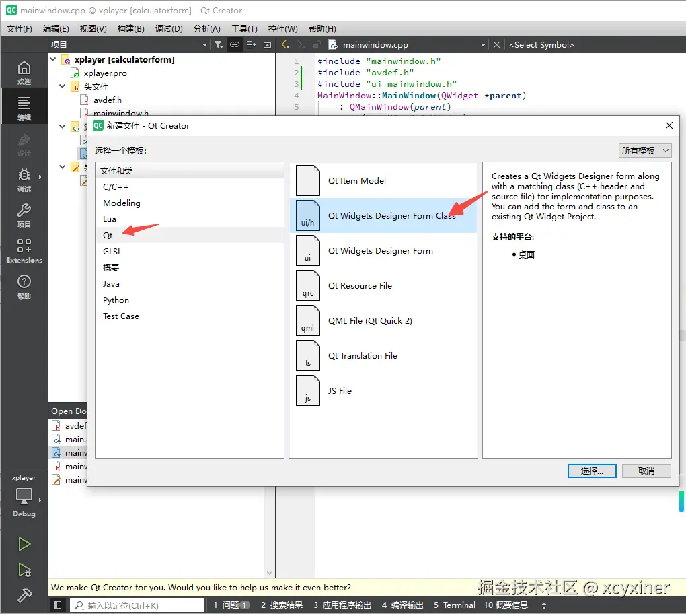Open 10 概要信息 pane

click(506, 605)
